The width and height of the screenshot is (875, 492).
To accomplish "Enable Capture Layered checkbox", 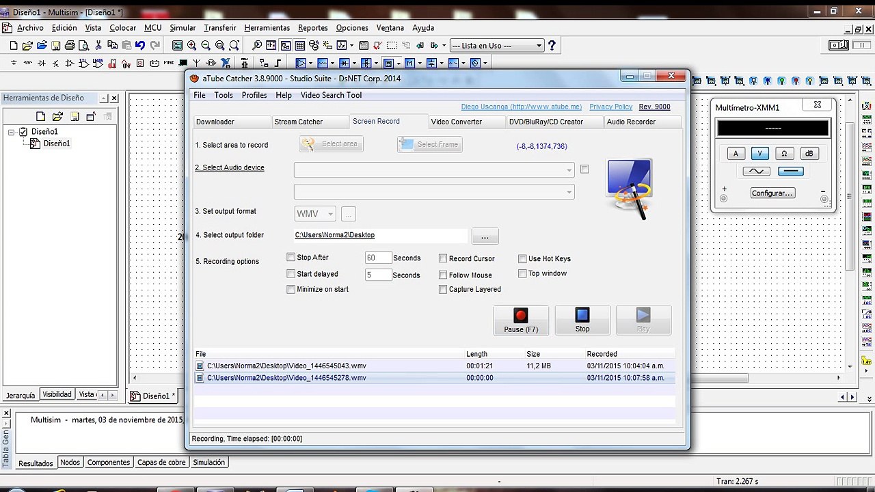I will click(443, 290).
